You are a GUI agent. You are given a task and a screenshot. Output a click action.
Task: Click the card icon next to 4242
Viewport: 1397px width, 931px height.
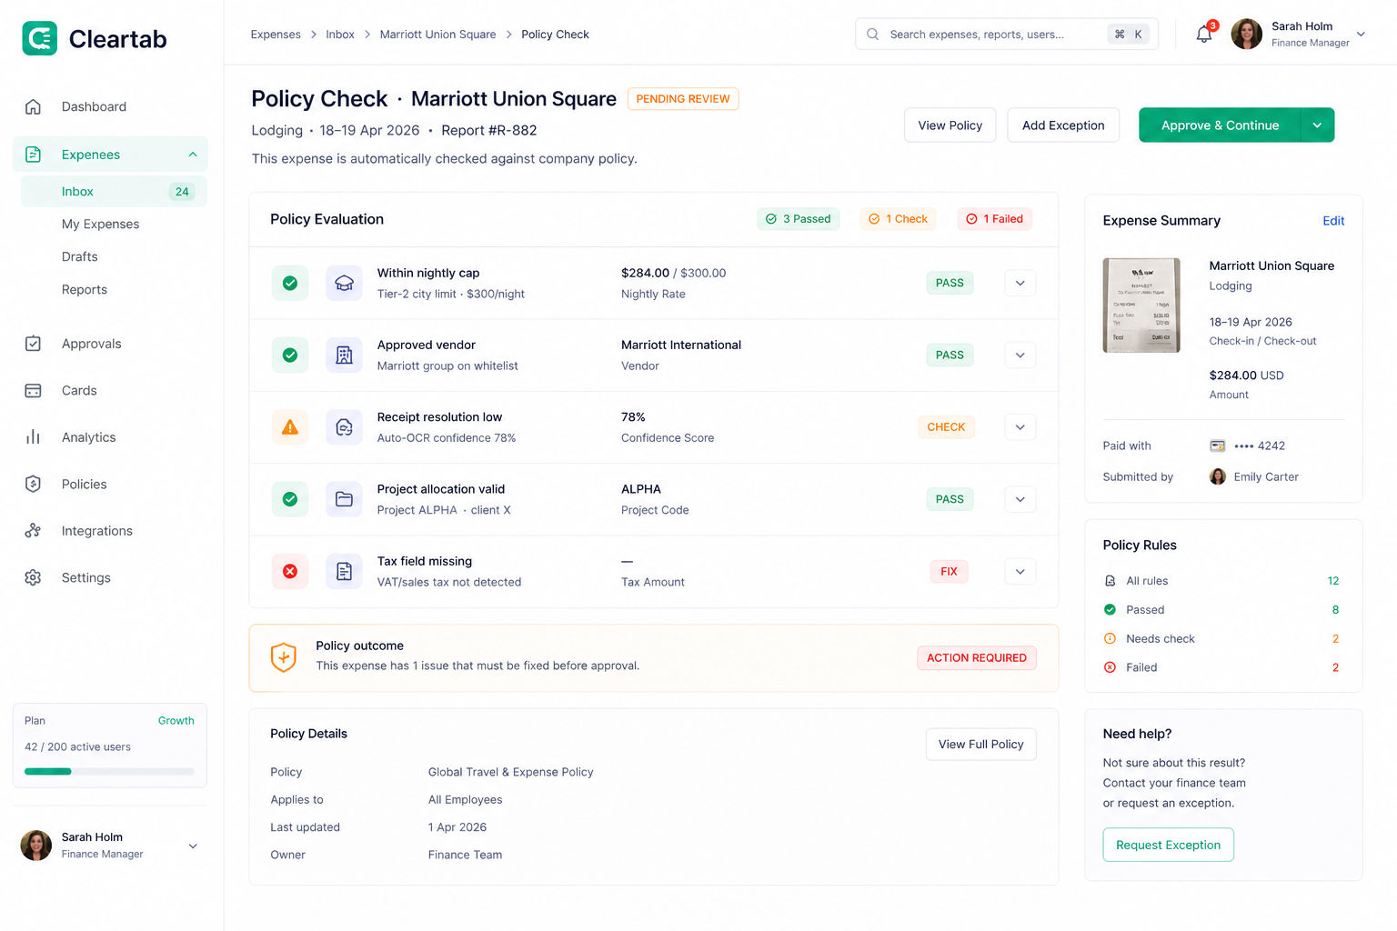pos(1218,445)
